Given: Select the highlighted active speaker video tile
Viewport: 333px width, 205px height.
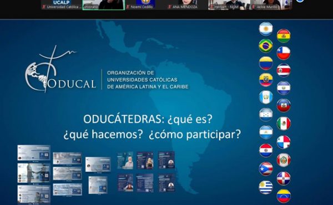Looking at the screenshot, I should pos(104,4).
